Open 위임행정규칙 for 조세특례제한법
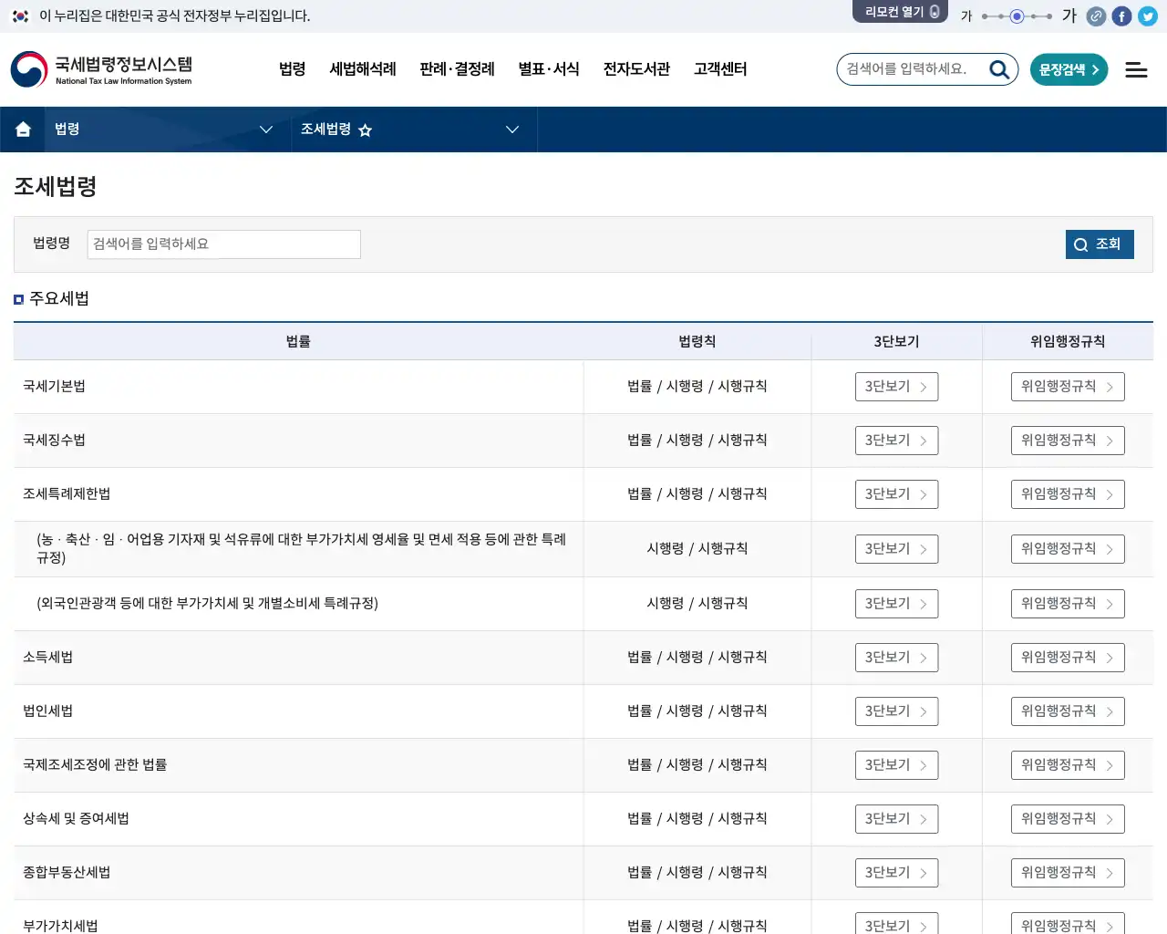Screen dimensions: 1167x934 point(1068,494)
